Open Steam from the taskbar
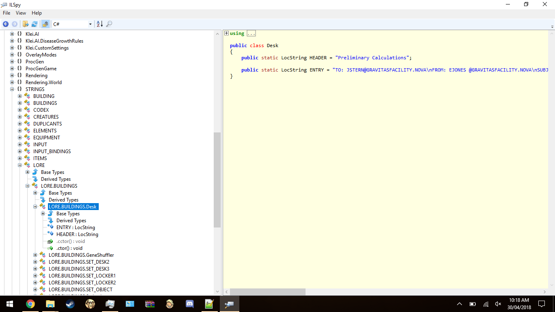555x312 pixels. pos(70,304)
